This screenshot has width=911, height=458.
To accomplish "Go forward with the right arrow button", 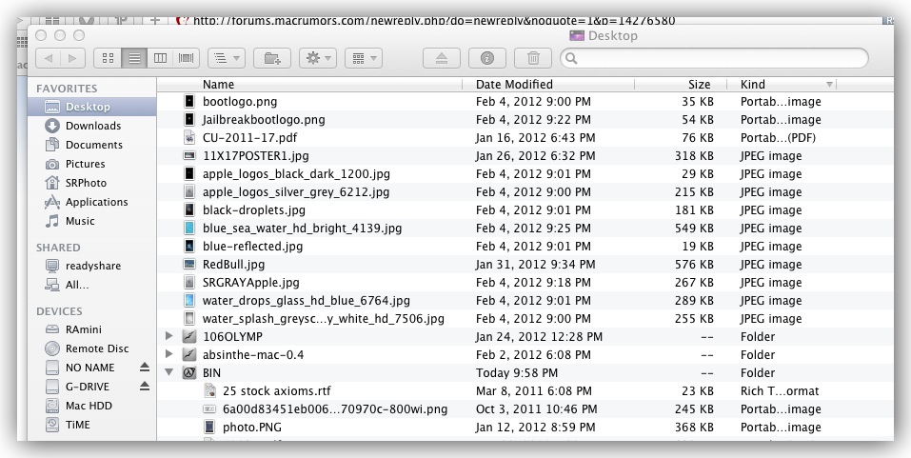I will [72, 58].
